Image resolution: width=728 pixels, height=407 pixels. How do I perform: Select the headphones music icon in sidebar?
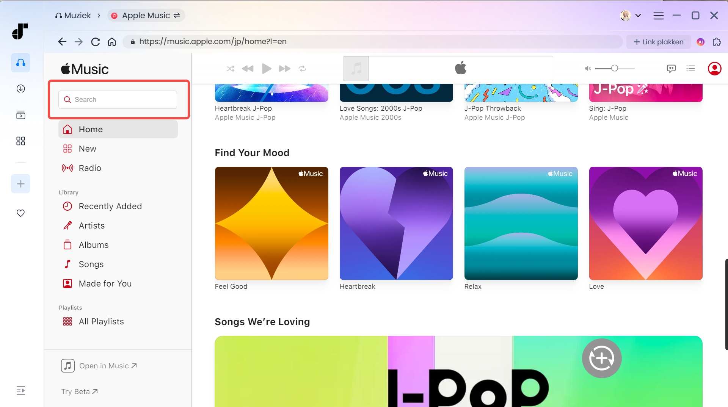coord(20,63)
